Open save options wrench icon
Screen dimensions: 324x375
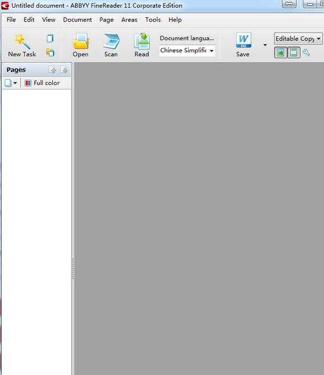(306, 53)
